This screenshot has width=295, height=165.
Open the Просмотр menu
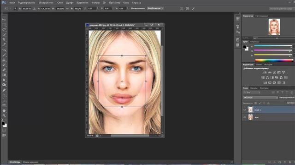pos(114,3)
